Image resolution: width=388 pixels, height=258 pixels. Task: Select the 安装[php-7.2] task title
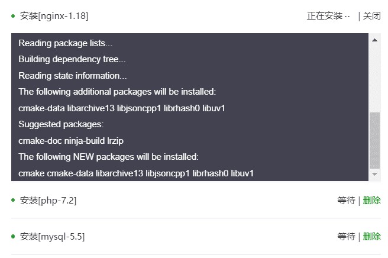click(48, 201)
